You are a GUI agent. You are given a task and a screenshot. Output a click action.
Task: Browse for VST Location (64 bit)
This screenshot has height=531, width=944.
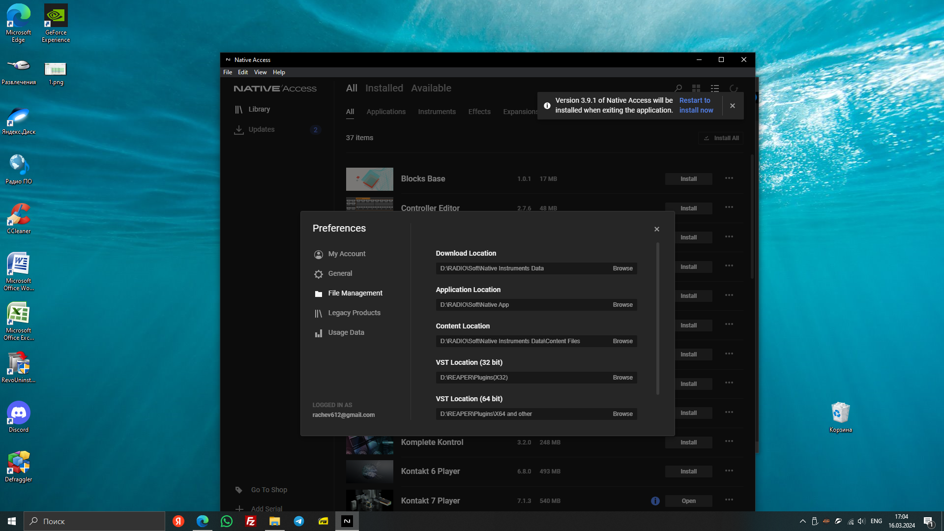pos(622,414)
